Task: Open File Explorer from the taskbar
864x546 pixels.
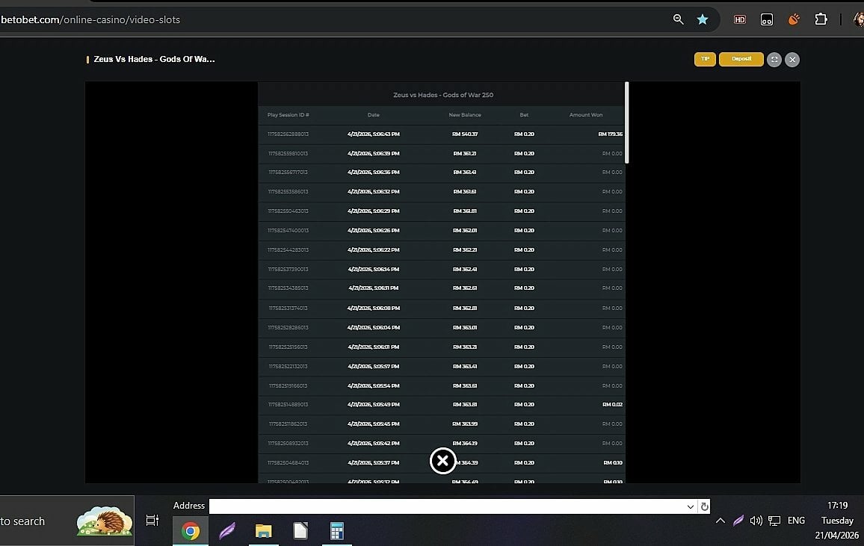Action: tap(263, 531)
